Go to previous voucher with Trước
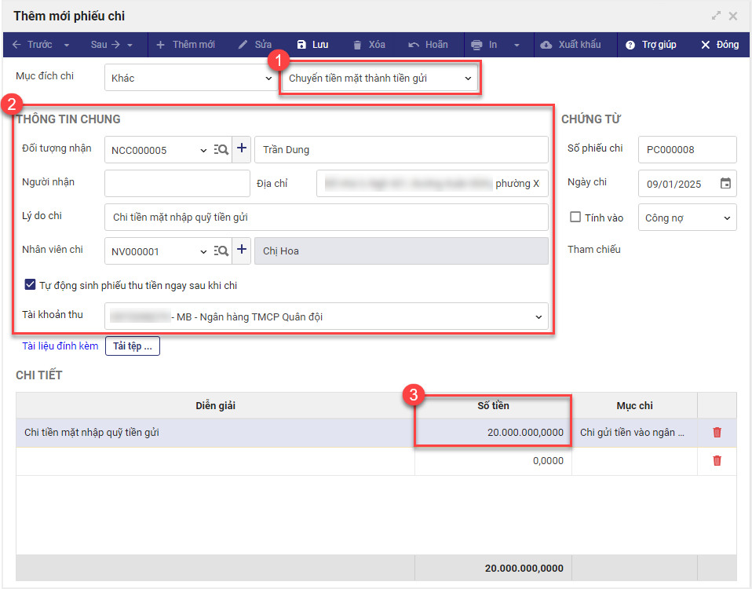 click(x=32, y=45)
